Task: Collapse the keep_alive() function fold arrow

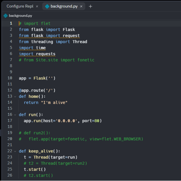Action: point(15,151)
